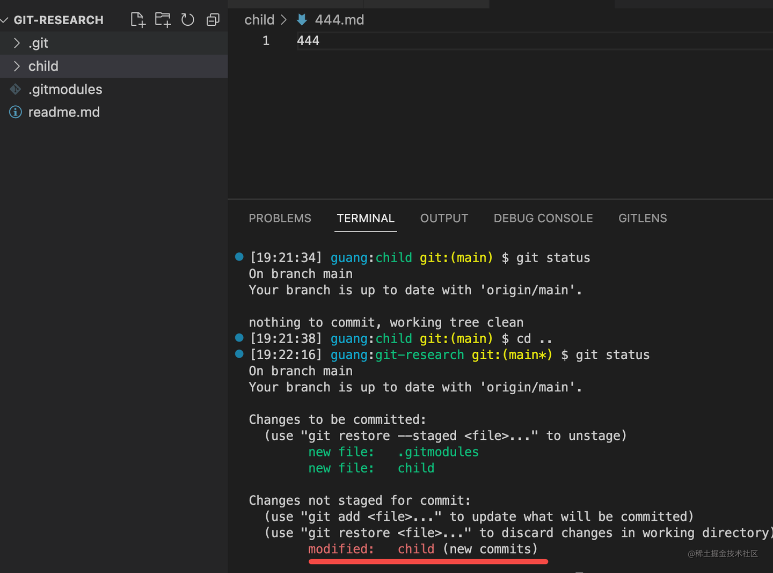This screenshot has width=773, height=573.
Task: Create a new folder in GIT-RESEARCH
Action: coord(162,19)
